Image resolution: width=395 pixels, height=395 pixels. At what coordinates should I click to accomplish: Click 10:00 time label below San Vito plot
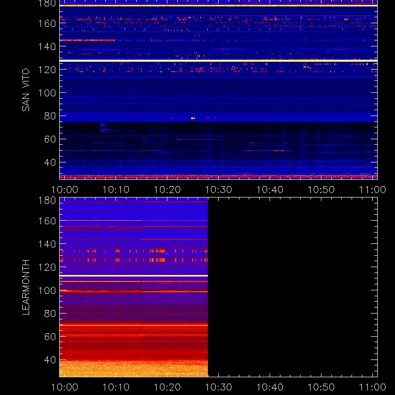pyautogui.click(x=65, y=190)
